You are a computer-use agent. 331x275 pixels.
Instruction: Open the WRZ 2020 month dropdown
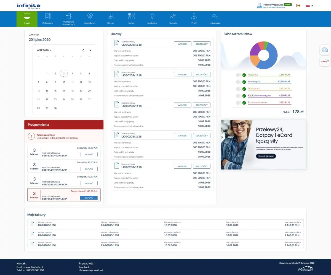coord(44,50)
